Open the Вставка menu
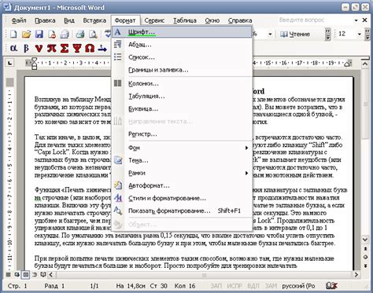This screenshot has height=293, width=373. coord(94,20)
